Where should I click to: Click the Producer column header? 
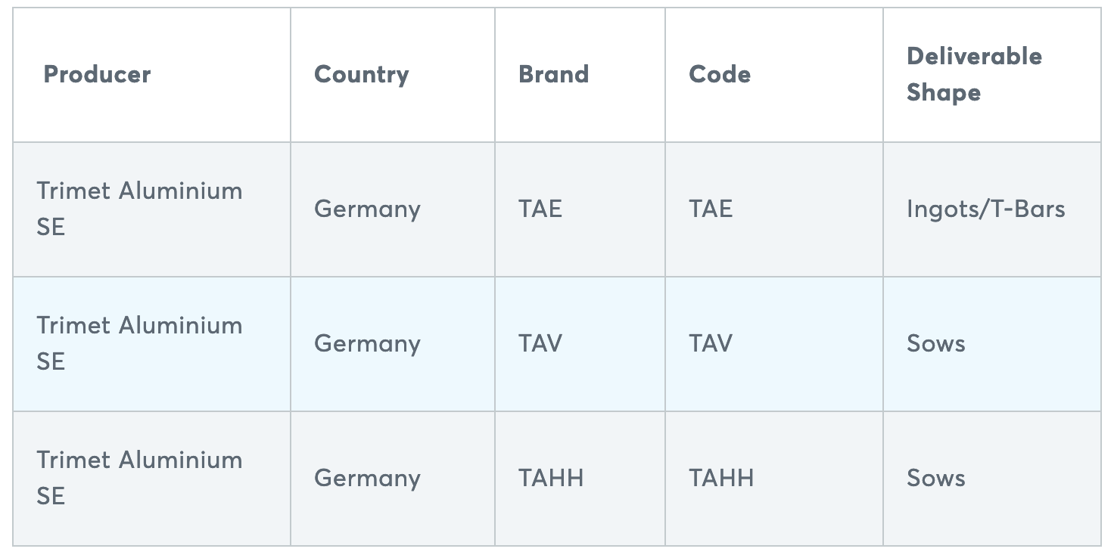coord(97,74)
